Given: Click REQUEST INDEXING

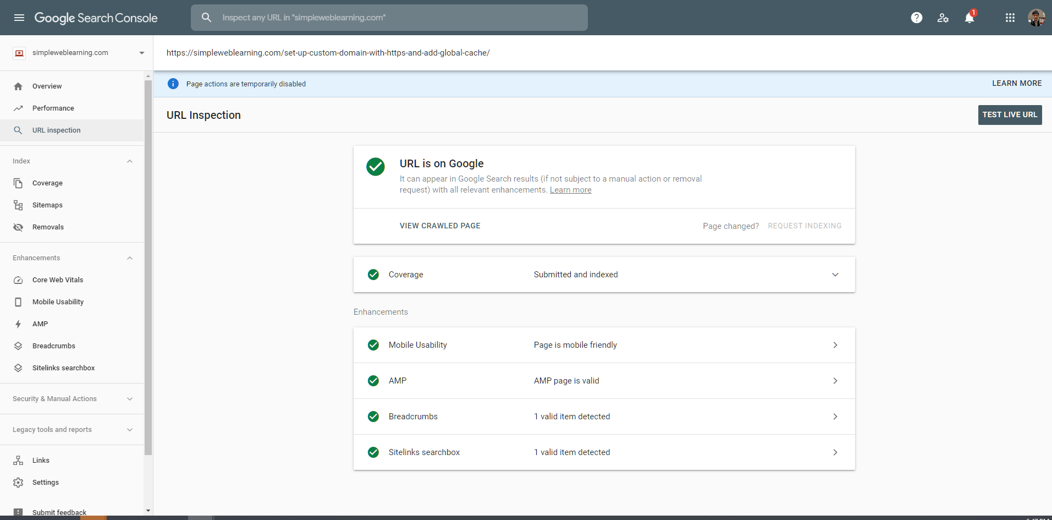Looking at the screenshot, I should (805, 226).
